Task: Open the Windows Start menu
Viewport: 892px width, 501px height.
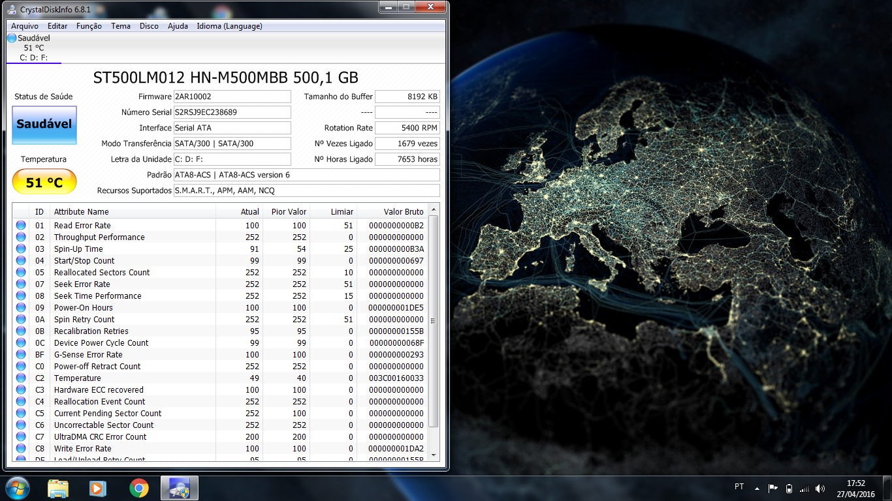Action: point(17,488)
